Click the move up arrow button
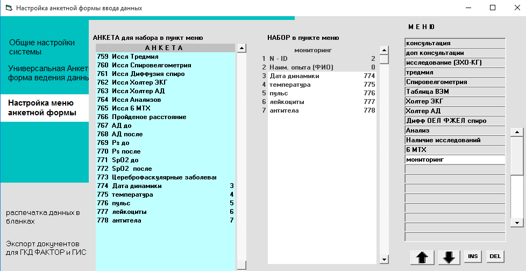The image size is (526, 271). pos(422,257)
